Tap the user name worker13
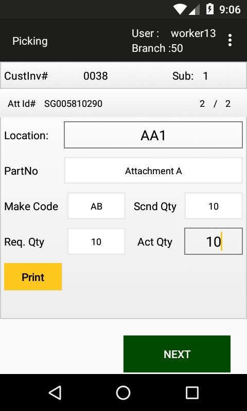 click(x=193, y=33)
